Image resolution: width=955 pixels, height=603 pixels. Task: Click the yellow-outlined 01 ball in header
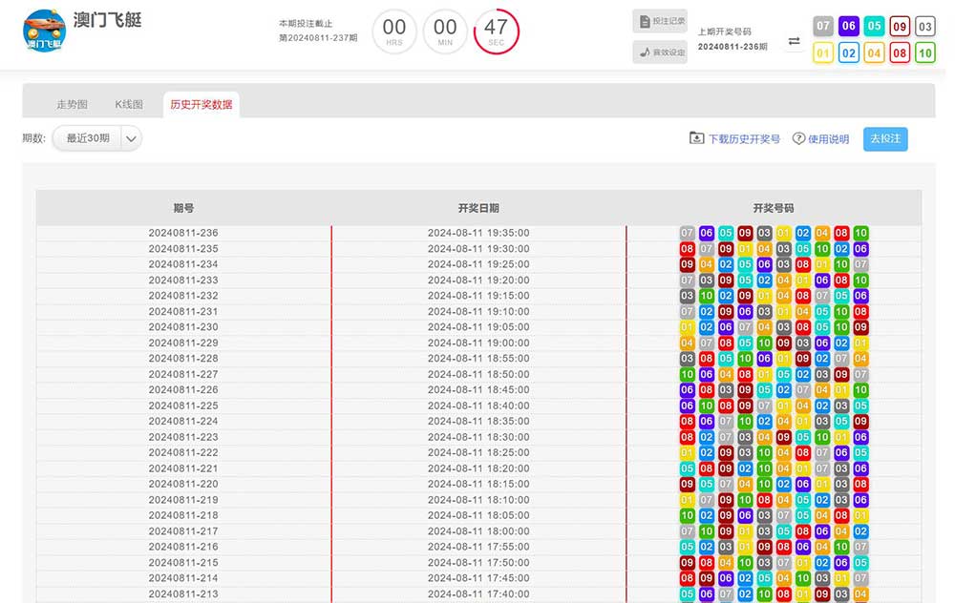(x=822, y=53)
